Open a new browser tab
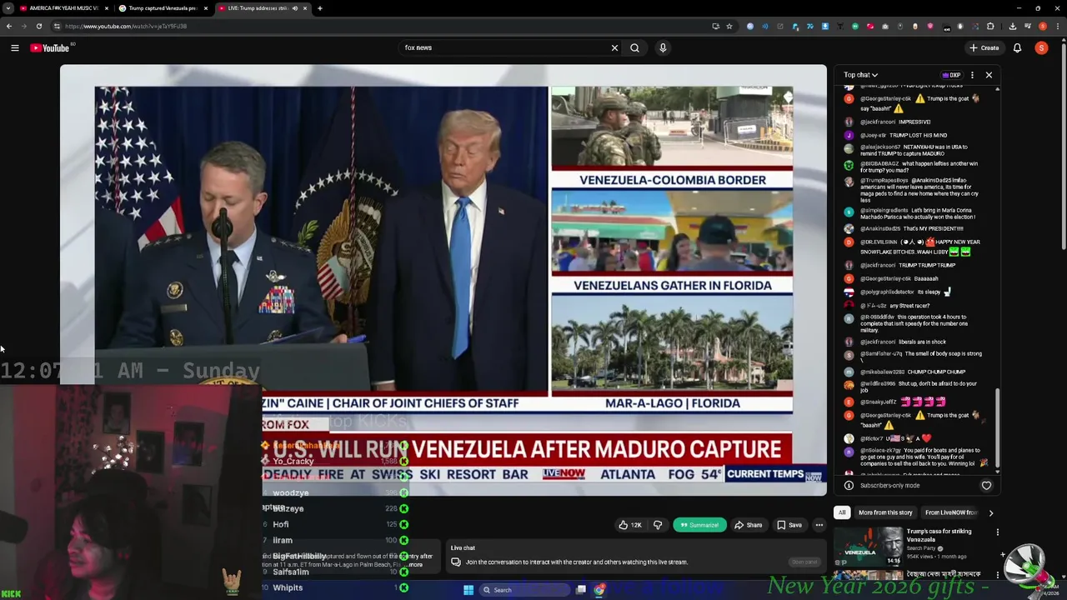This screenshot has width=1067, height=600. (x=320, y=8)
